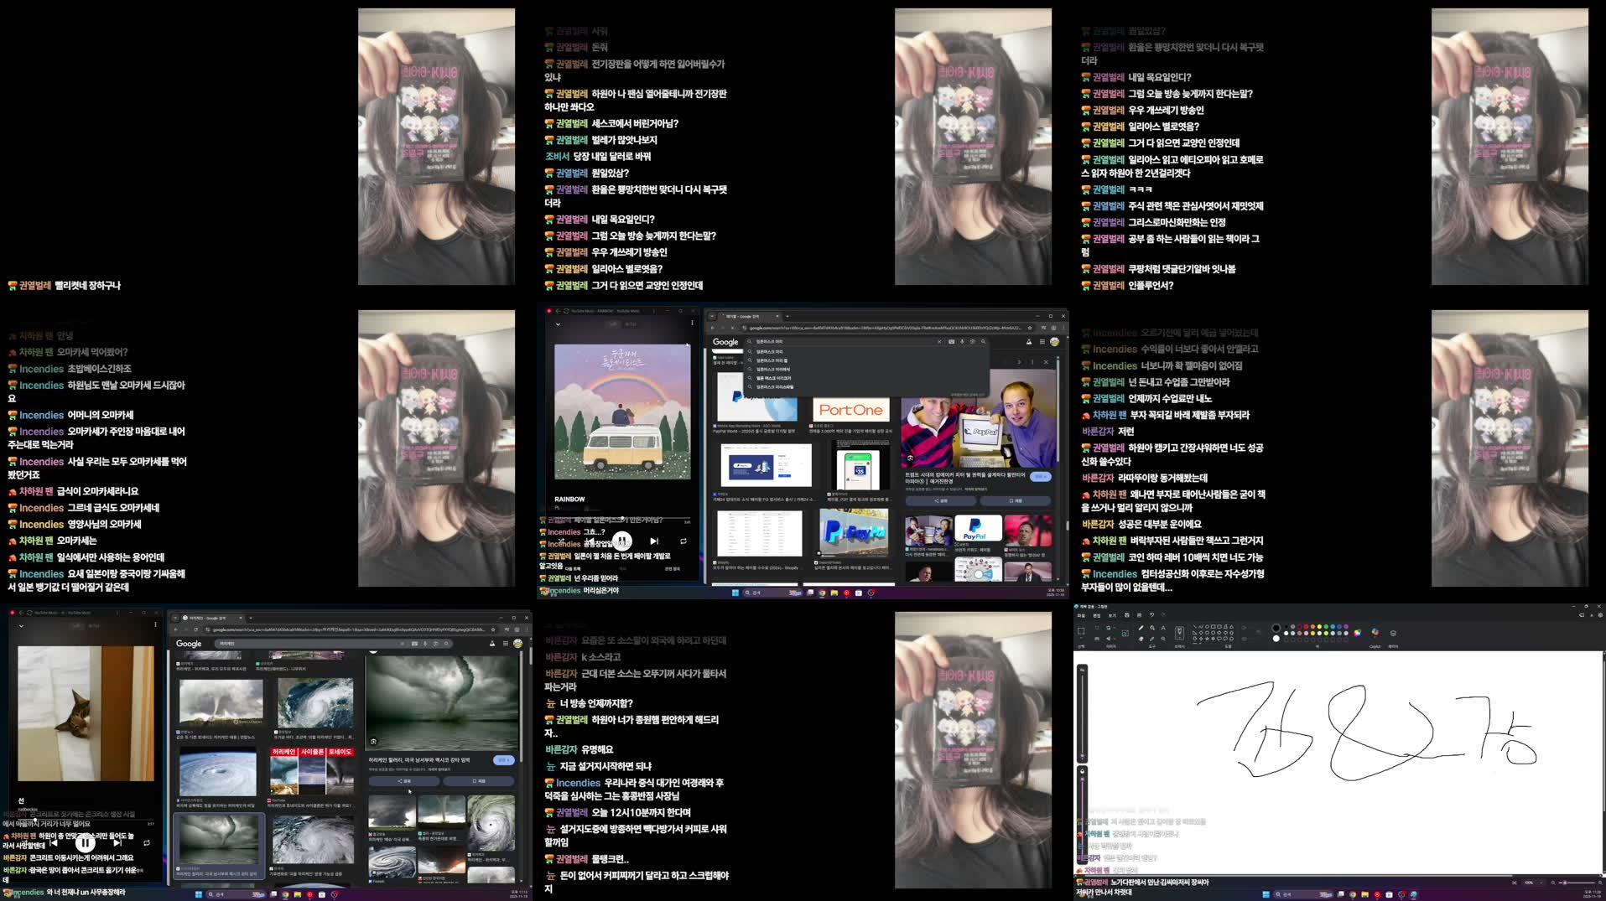
Task: Select the yellow color swatch in Paint
Action: [1318, 626]
